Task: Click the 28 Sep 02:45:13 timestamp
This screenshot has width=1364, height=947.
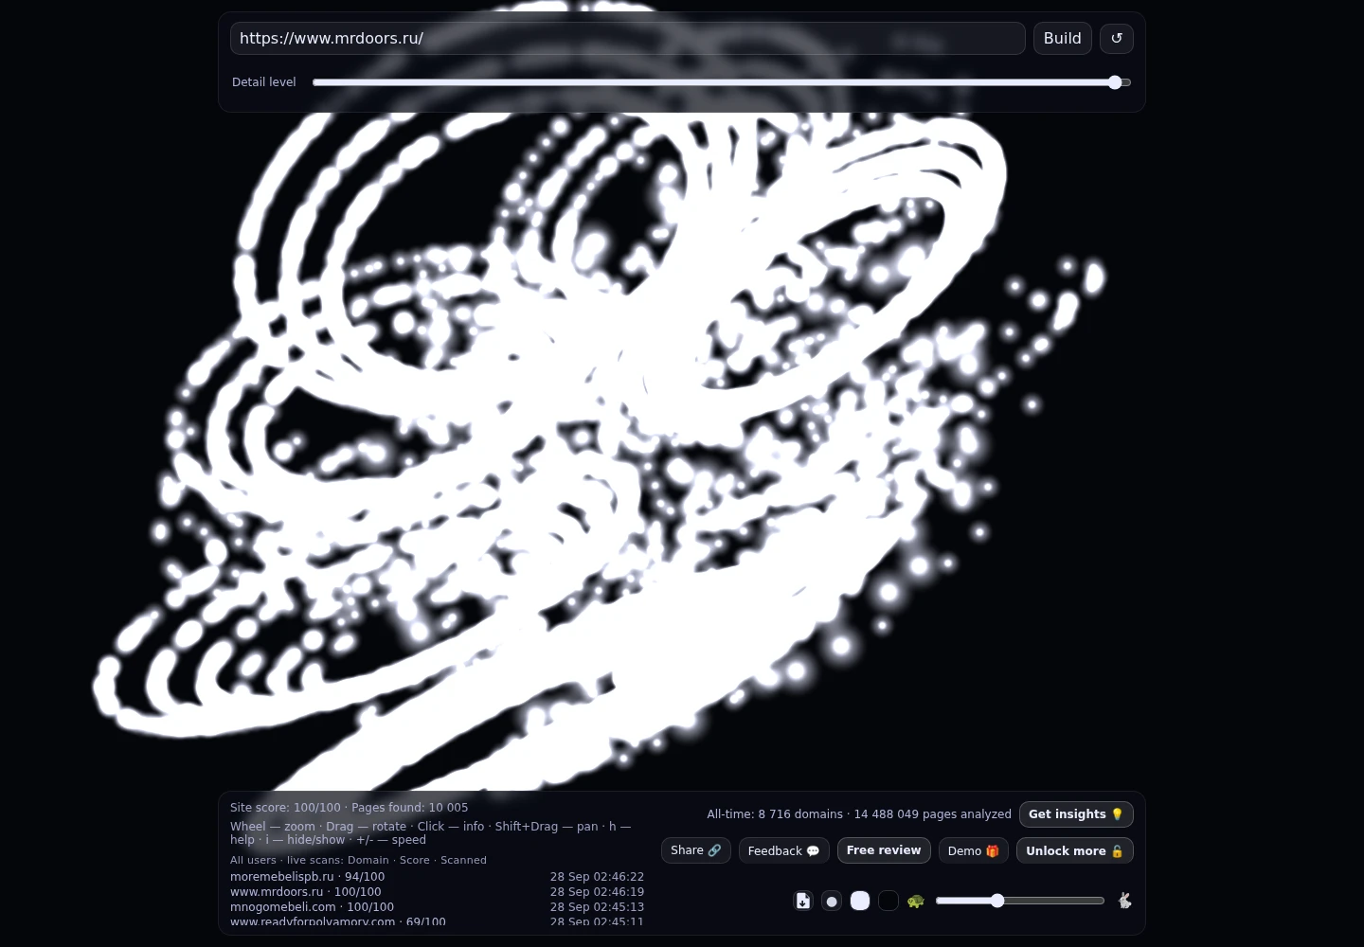Action: coord(597,907)
